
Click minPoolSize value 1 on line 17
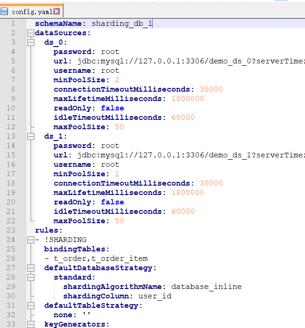coord(117,174)
